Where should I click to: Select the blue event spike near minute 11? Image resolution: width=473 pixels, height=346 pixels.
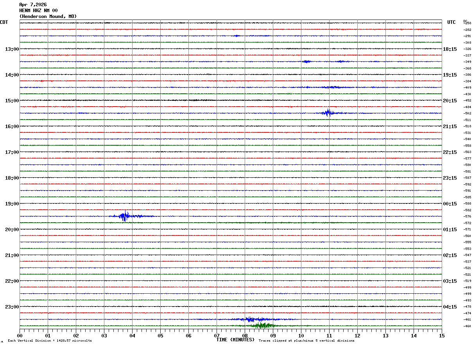point(328,113)
